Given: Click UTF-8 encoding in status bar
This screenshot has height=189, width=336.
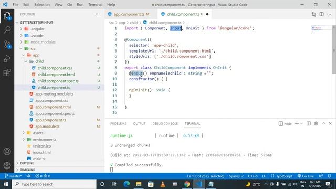Looking at the screenshot, I should point(253,176).
